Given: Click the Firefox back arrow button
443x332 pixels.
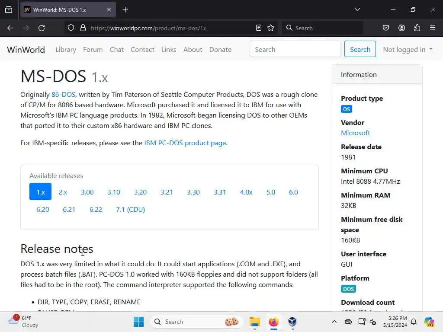Looking at the screenshot, I should click(10, 28).
